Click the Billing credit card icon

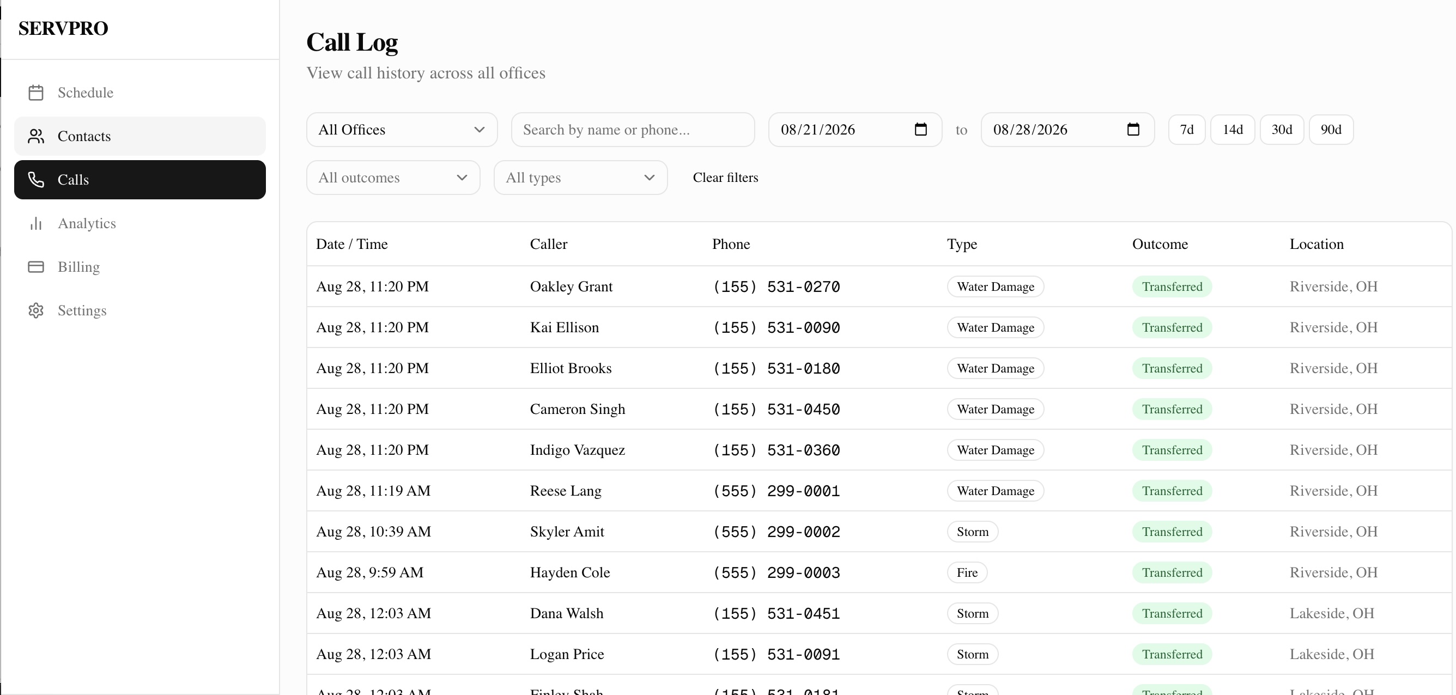[x=35, y=267]
